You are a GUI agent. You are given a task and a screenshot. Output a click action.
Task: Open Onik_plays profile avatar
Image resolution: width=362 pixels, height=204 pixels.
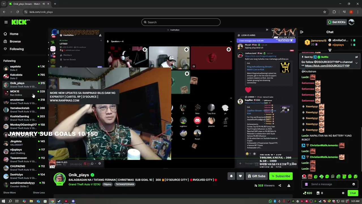click(60, 179)
